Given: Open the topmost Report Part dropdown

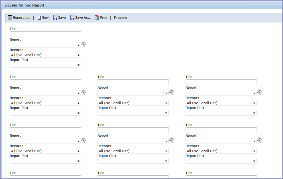Looking at the screenshot, I should coord(45,65).
